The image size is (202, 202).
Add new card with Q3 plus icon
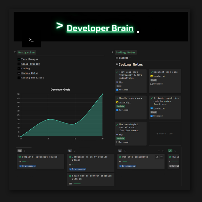pos(163,151)
